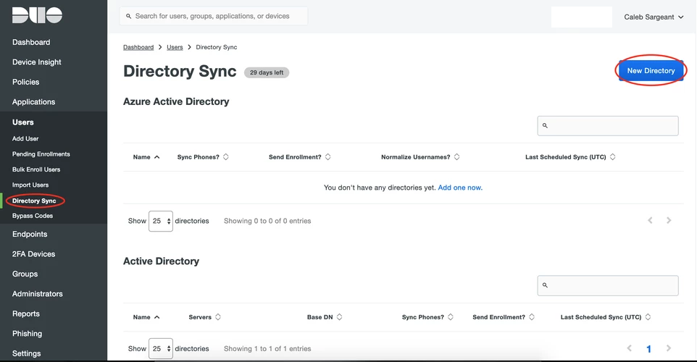Select Import Users submenu item

tap(30, 185)
